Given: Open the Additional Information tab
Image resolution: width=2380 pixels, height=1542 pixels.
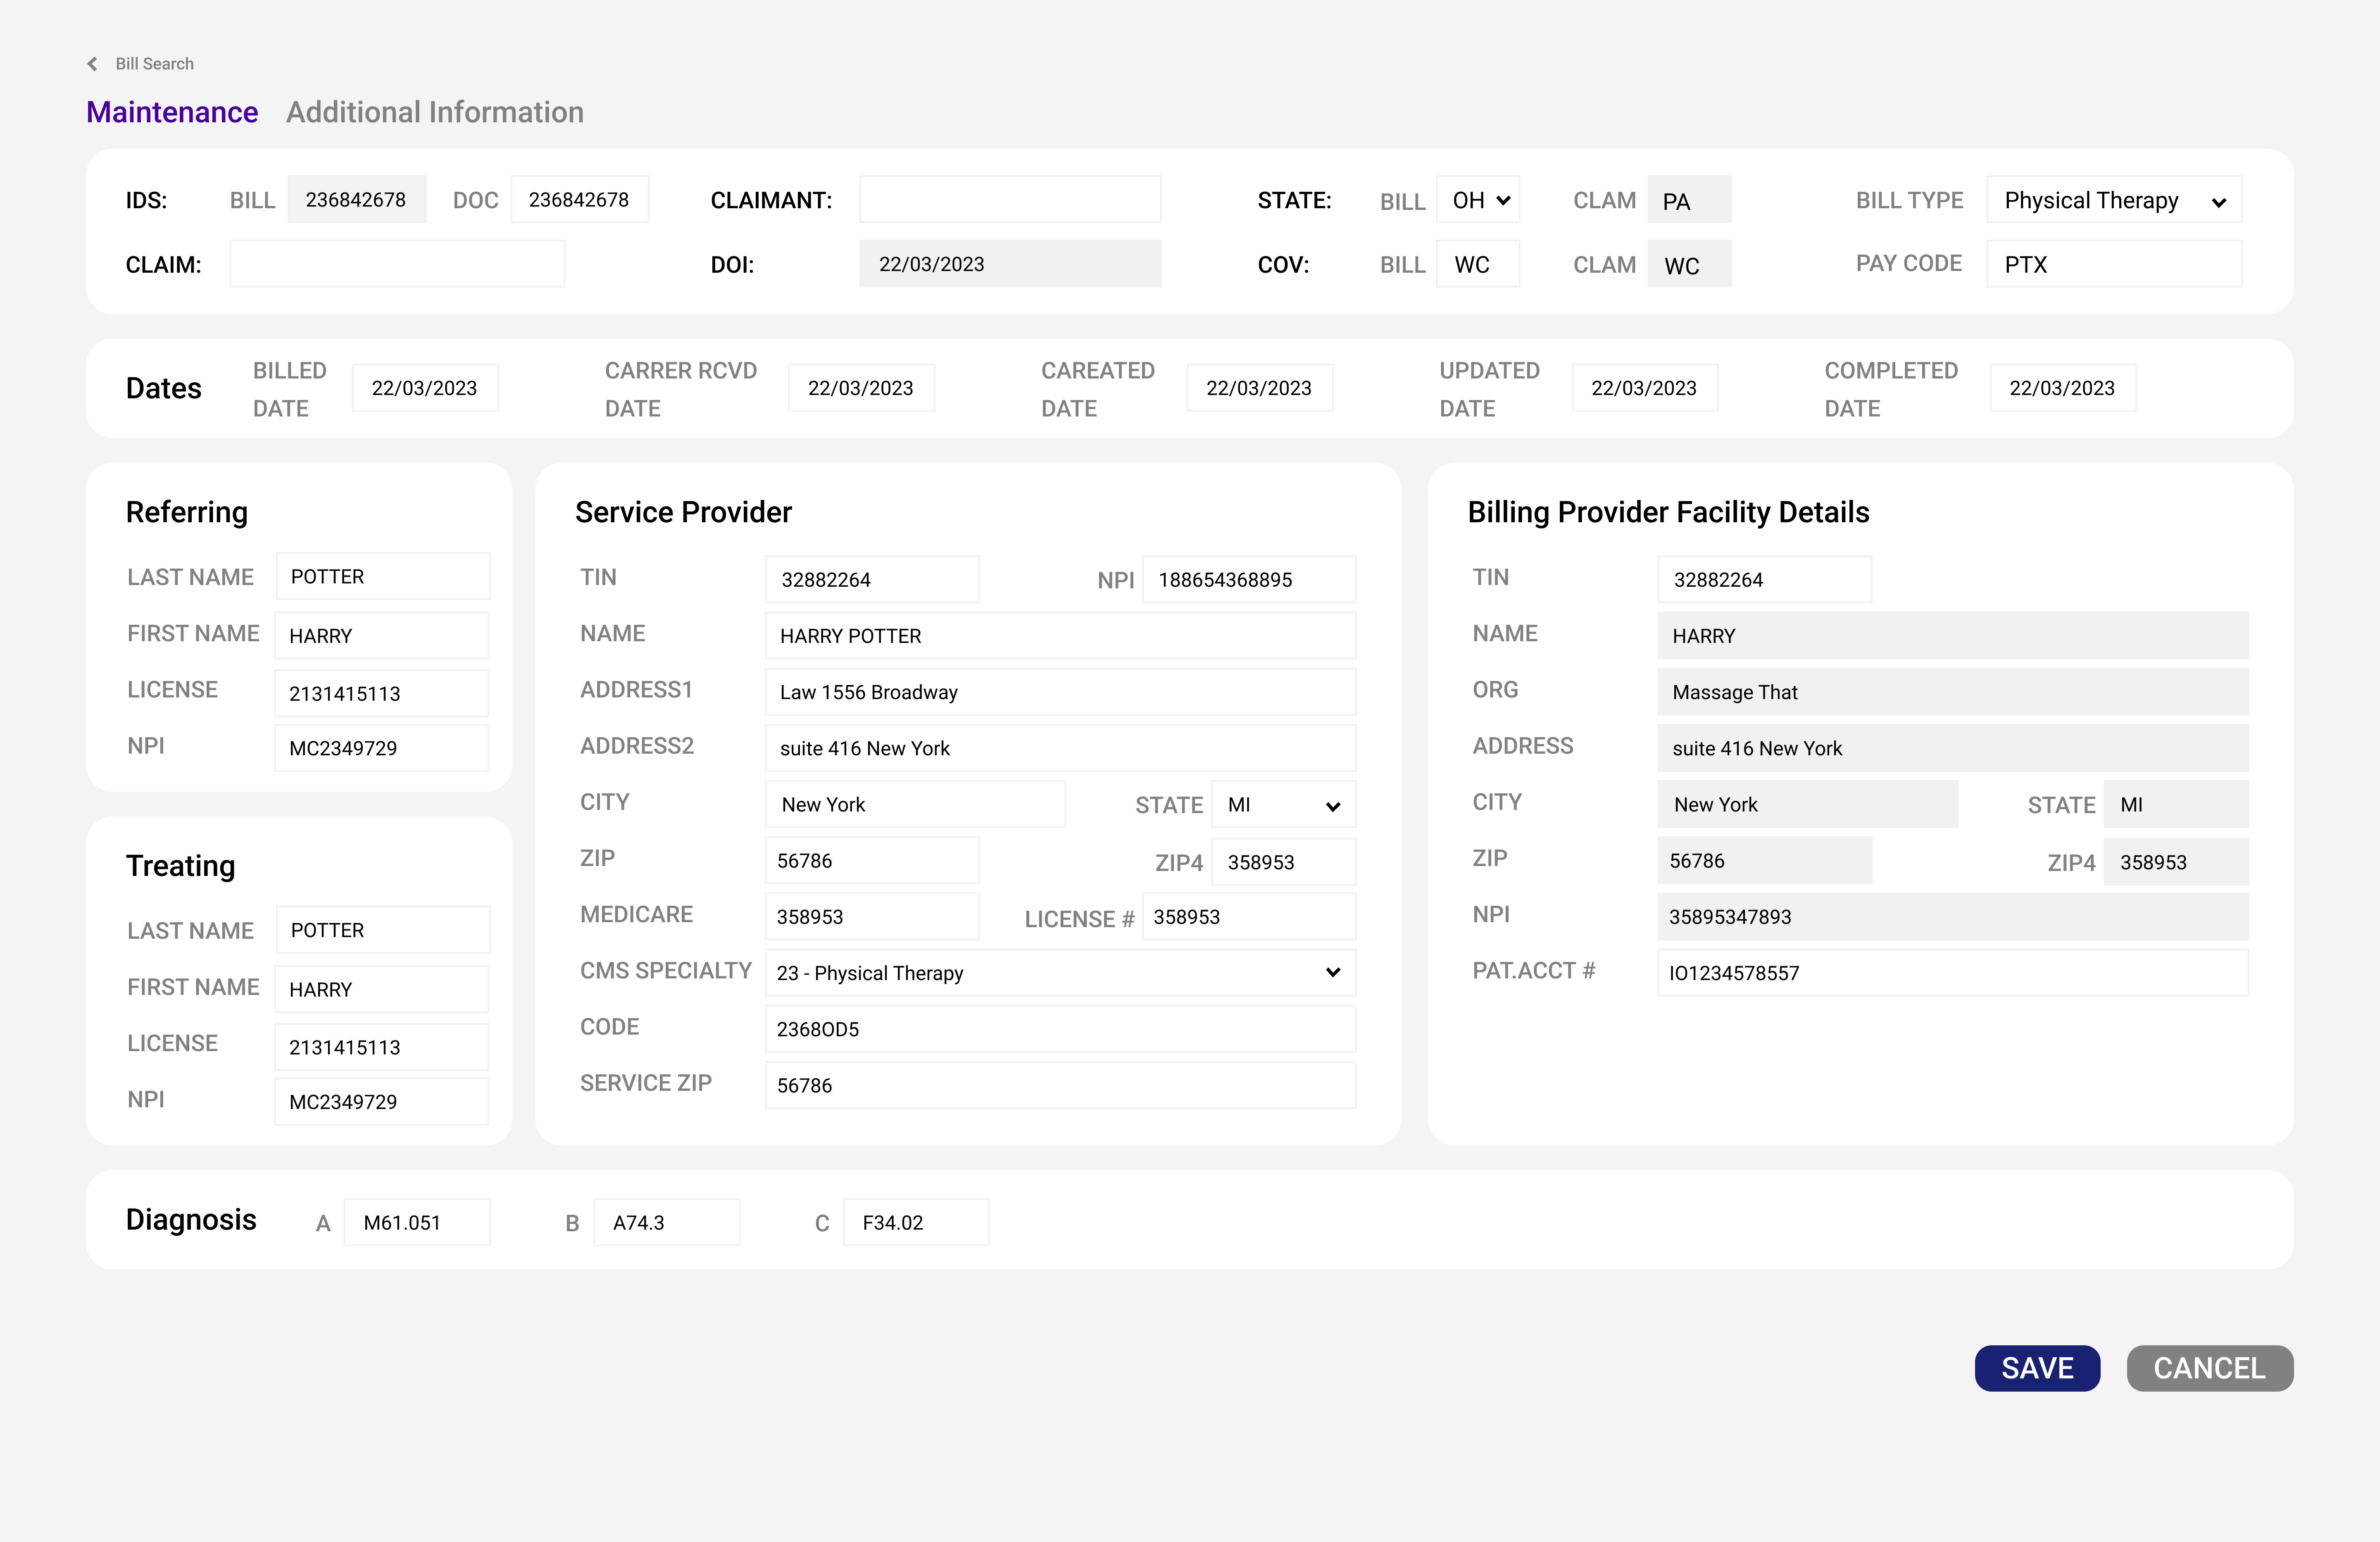Looking at the screenshot, I should tap(435, 112).
